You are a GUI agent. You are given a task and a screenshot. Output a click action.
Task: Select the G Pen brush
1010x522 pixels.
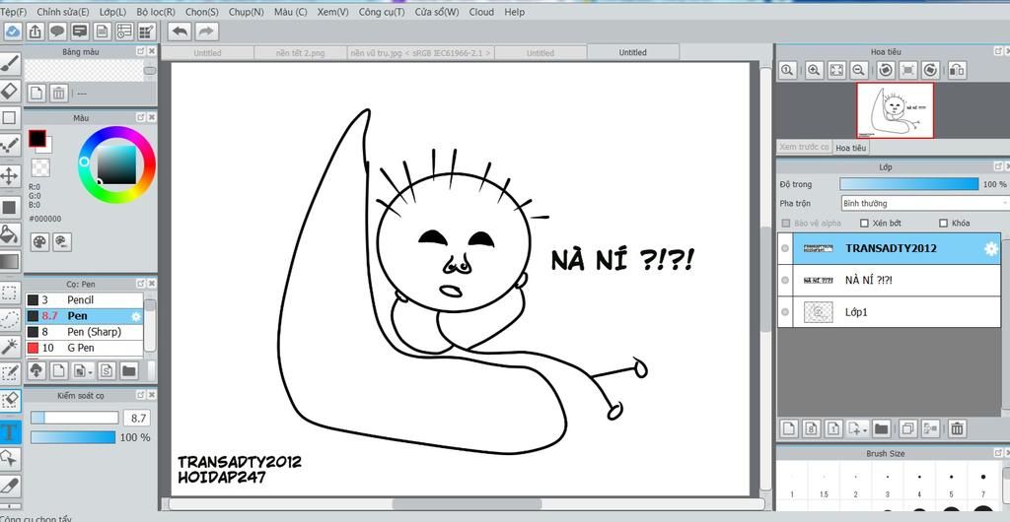coord(81,348)
